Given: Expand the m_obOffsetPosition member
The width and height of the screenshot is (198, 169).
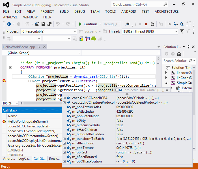Looking at the screenshot, I should 64,161.
